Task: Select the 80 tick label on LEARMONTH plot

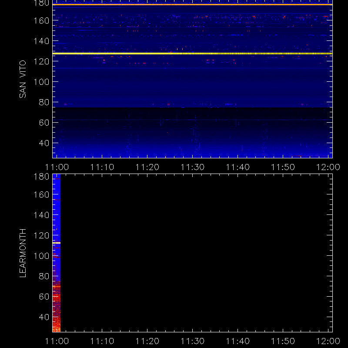Action: tap(44, 276)
